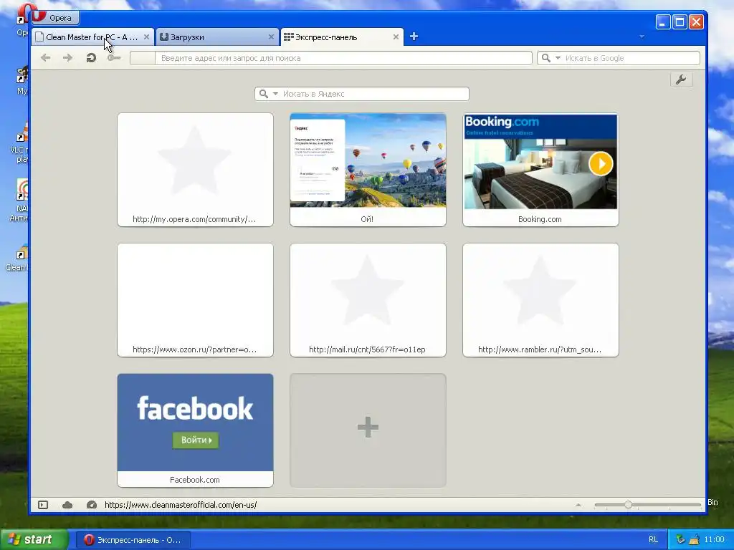Open the Facebook.com Speed Dial tile
Screen dimensions: 734x550
[x=195, y=430]
